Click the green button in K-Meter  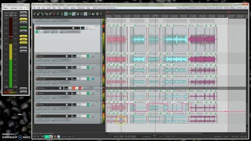pos(24,27)
